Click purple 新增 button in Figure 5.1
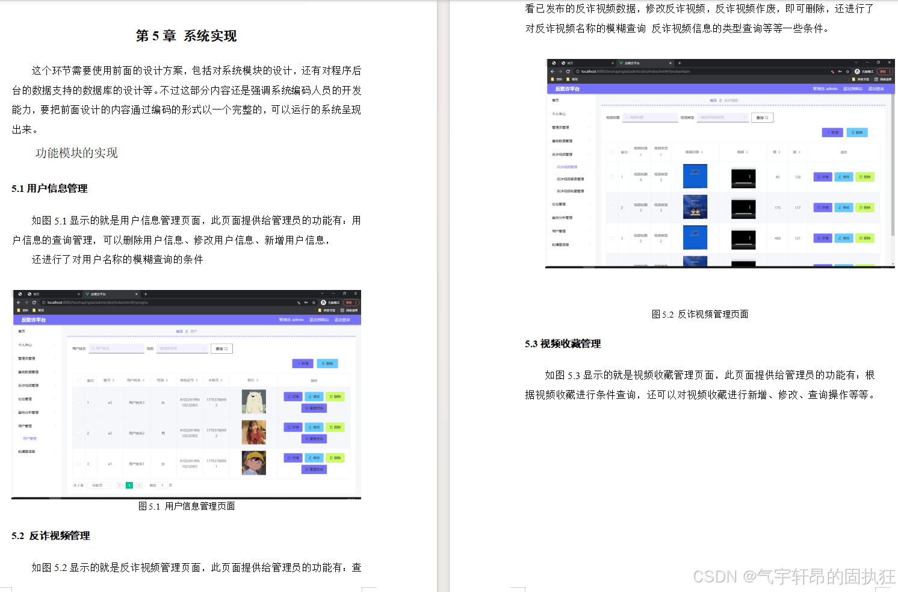898x592 pixels. [303, 363]
